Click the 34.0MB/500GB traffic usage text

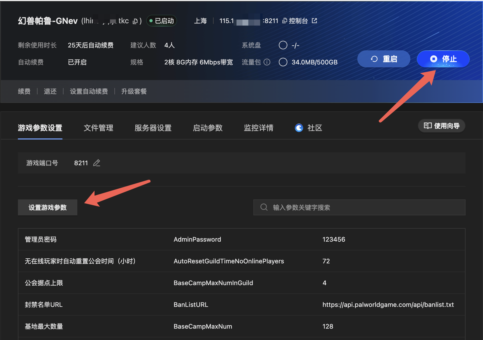(314, 62)
